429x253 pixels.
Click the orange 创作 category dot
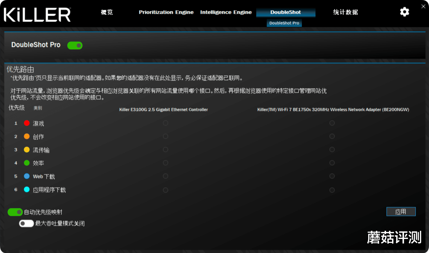pyautogui.click(x=27, y=136)
